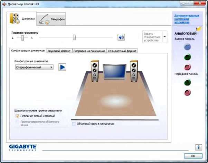
Task: Open the Конфигурация динамиков sub-tab
Action: click(x=28, y=51)
